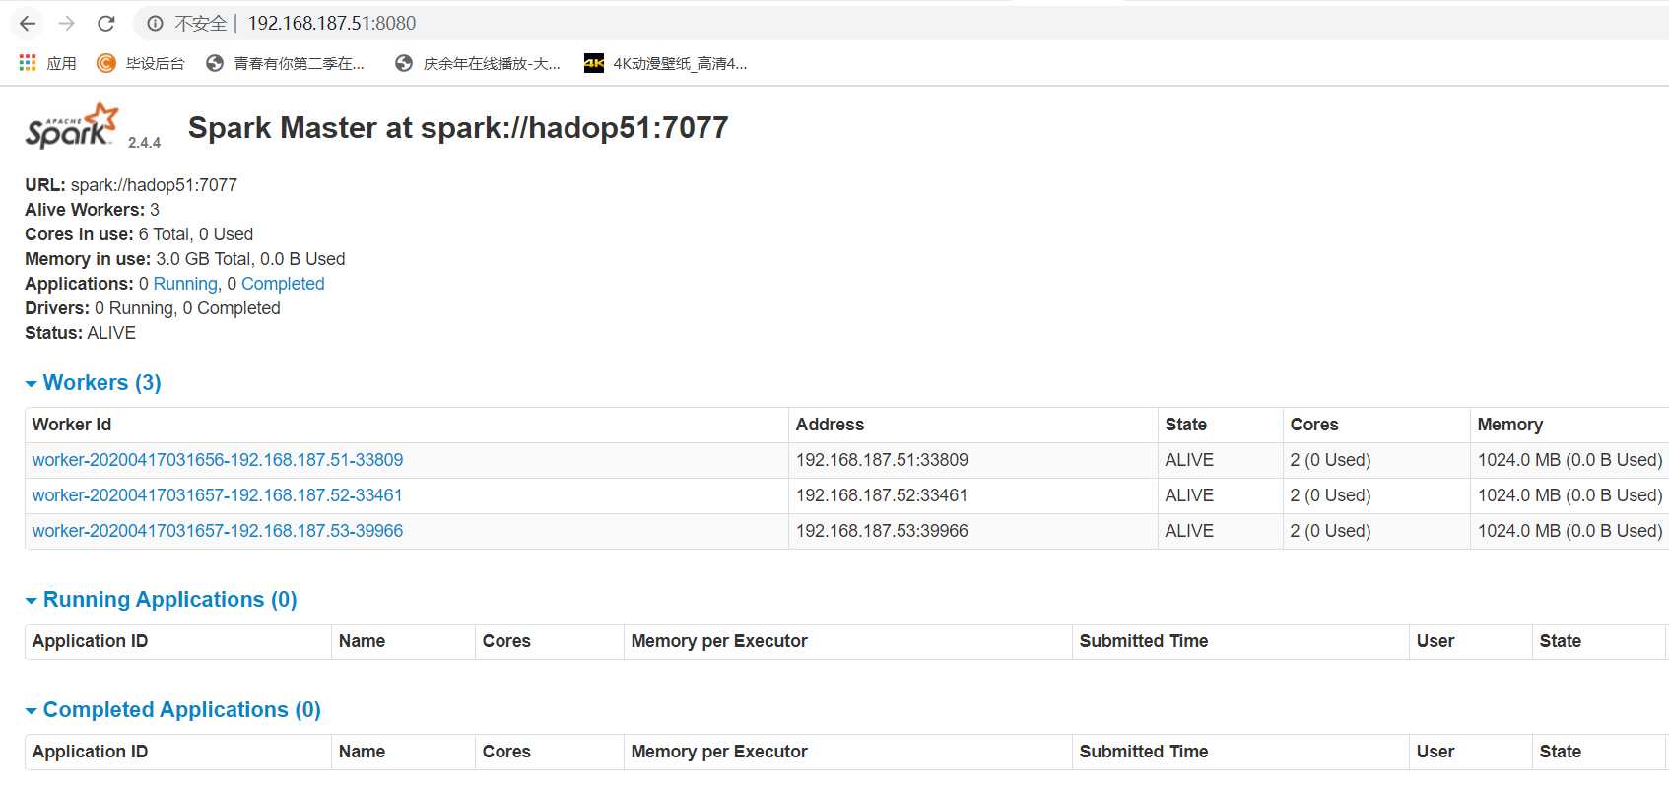Click the Apache Spark logo
1669x789 pixels.
(x=72, y=126)
